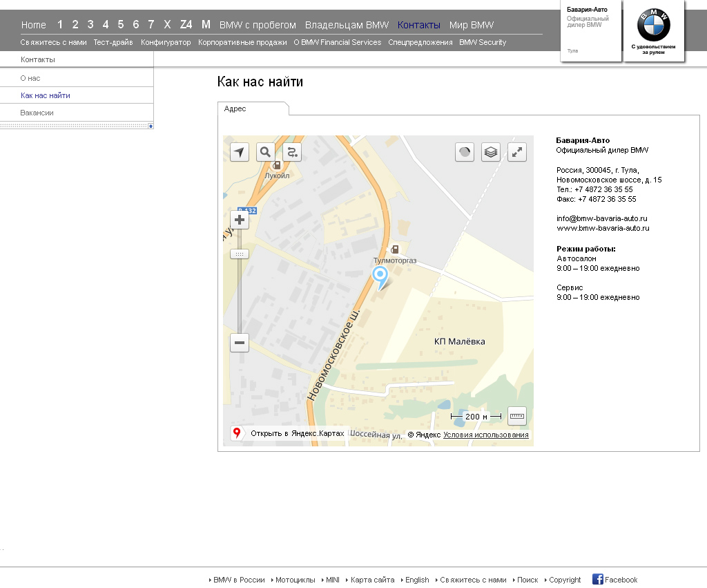Click the BMW logo
The image size is (707, 588).
click(653, 24)
